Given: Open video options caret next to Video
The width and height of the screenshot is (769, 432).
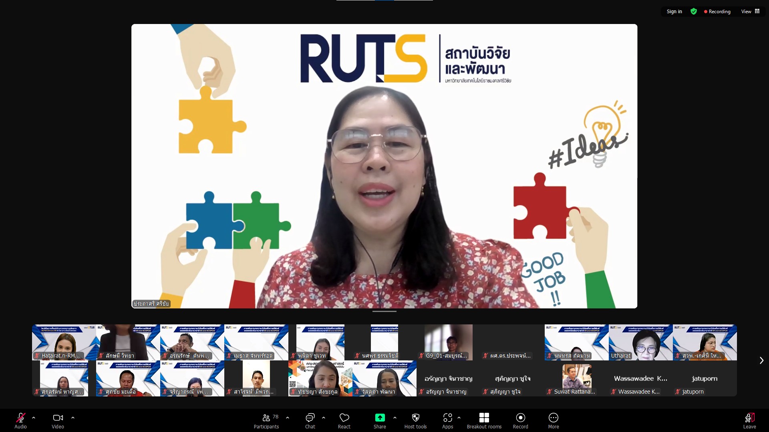Looking at the screenshot, I should click(73, 418).
